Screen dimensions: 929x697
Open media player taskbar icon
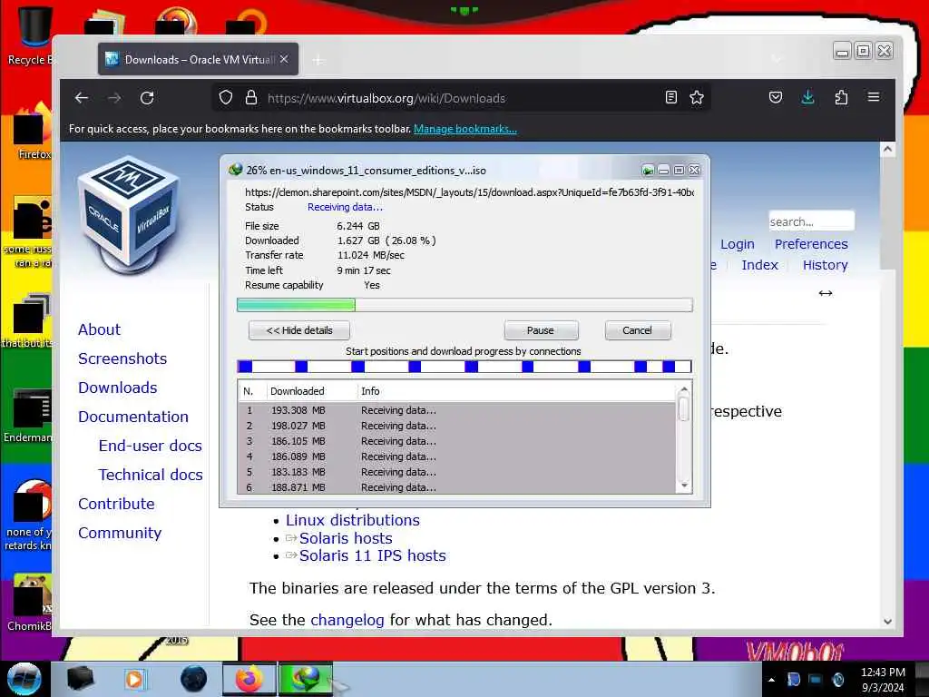[x=134, y=679]
